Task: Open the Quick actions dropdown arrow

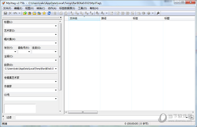Action: pos(107,13)
